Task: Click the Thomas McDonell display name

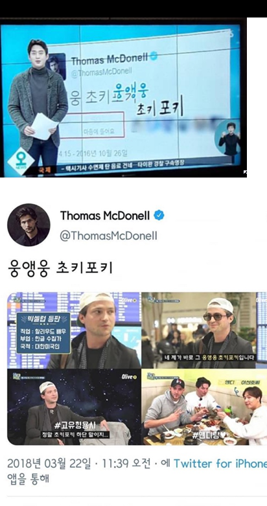Action: 105,216
